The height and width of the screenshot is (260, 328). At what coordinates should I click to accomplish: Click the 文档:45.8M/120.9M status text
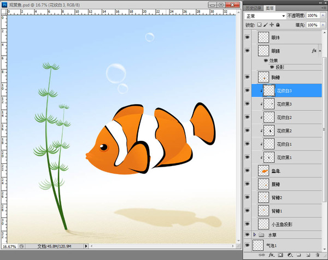pos(54,246)
